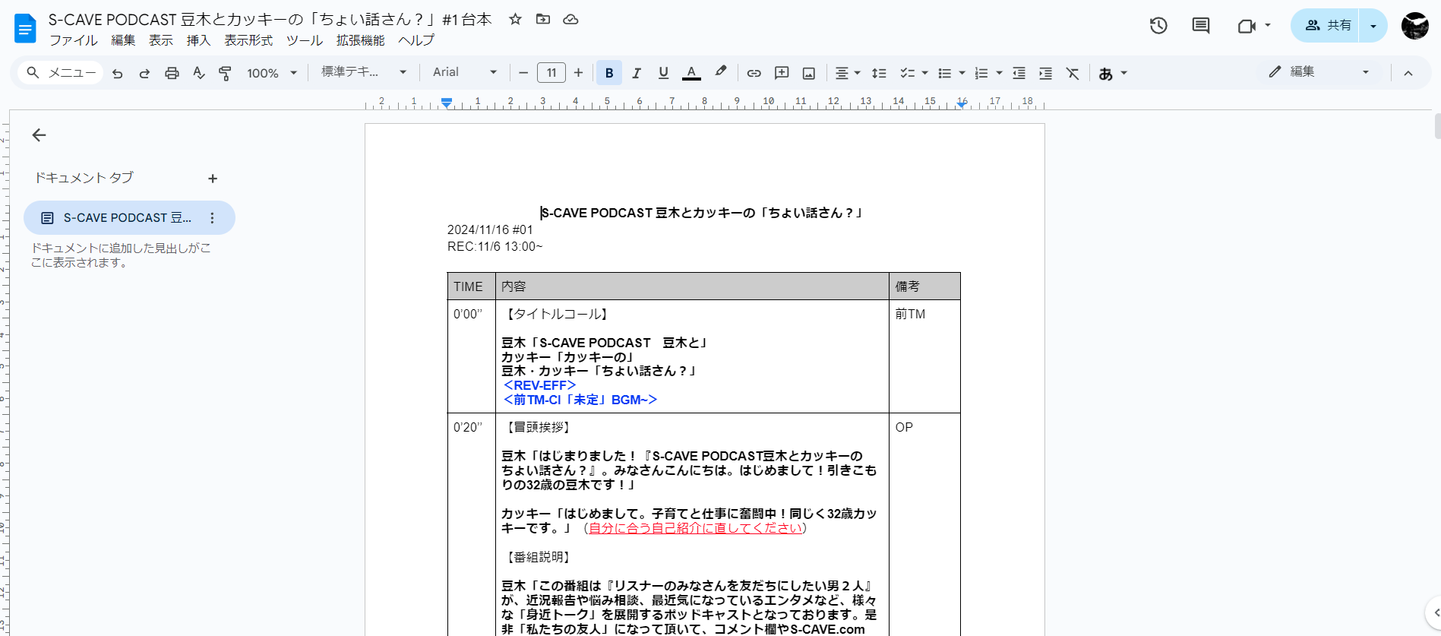1441x636 pixels.
Task: Close the document tabs sidebar
Action: pos(39,135)
